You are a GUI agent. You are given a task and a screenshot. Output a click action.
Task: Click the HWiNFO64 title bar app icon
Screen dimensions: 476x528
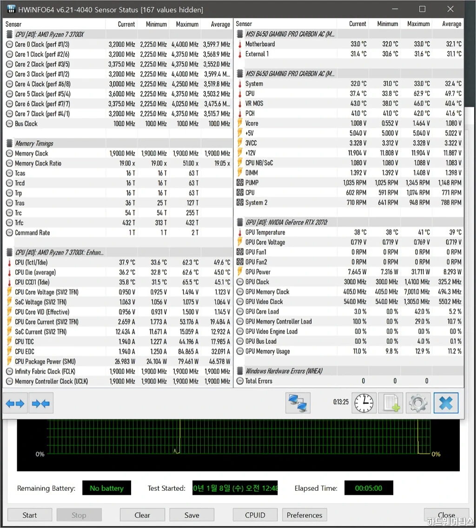(x=11, y=9)
